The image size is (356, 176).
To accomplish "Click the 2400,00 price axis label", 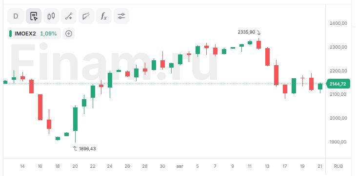I will tap(338, 23).
